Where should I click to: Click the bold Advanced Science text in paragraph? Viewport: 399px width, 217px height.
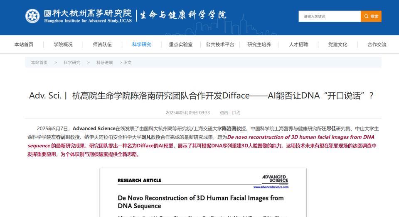coord(94,129)
